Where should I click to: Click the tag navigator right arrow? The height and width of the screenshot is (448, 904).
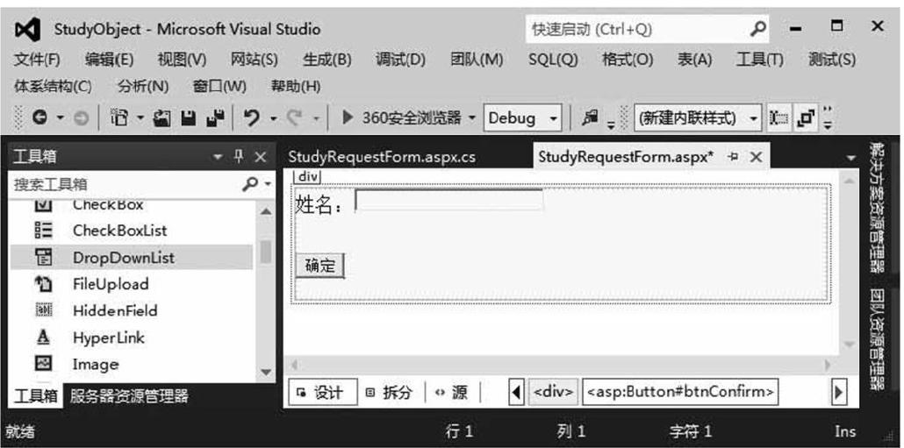(839, 393)
